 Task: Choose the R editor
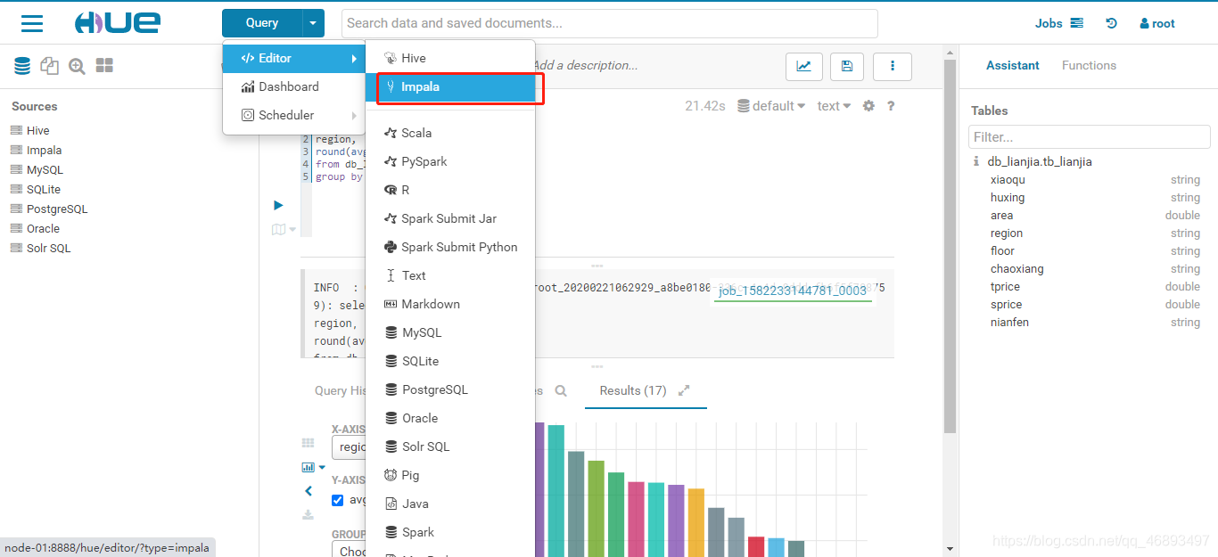[450, 190]
